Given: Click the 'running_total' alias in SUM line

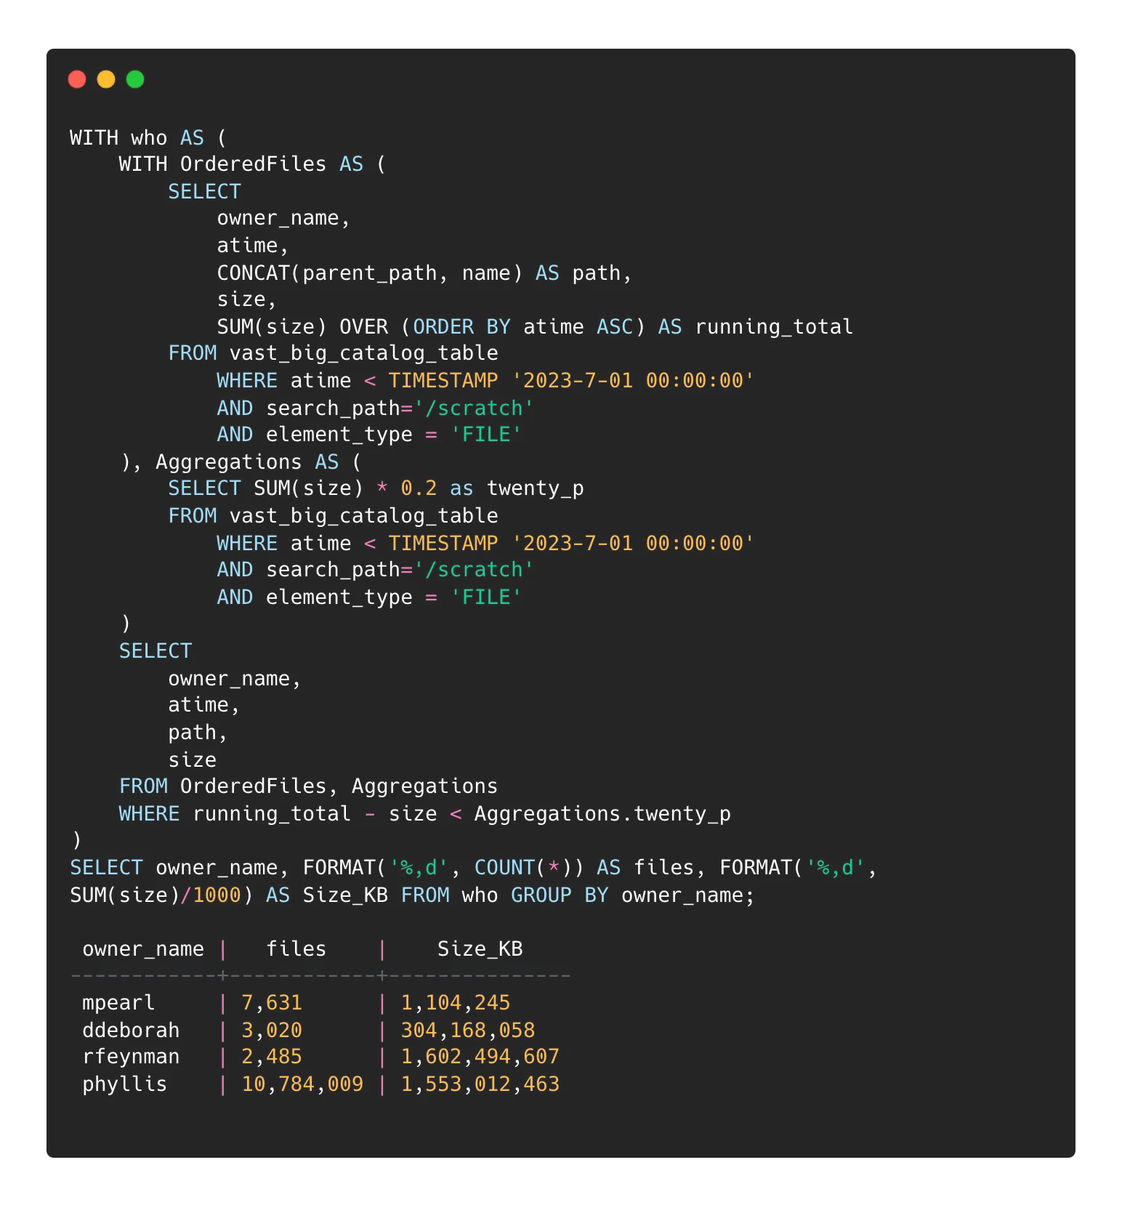Looking at the screenshot, I should pyautogui.click(x=774, y=327).
